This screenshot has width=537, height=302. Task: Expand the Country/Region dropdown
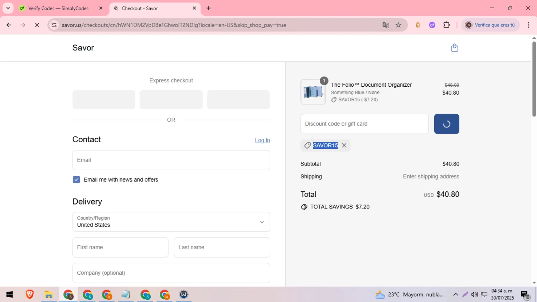[x=171, y=222]
